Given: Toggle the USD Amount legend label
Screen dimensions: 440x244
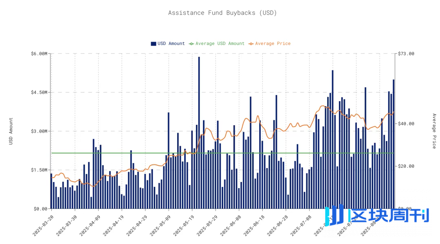Looking at the screenshot, I should click(x=171, y=44).
